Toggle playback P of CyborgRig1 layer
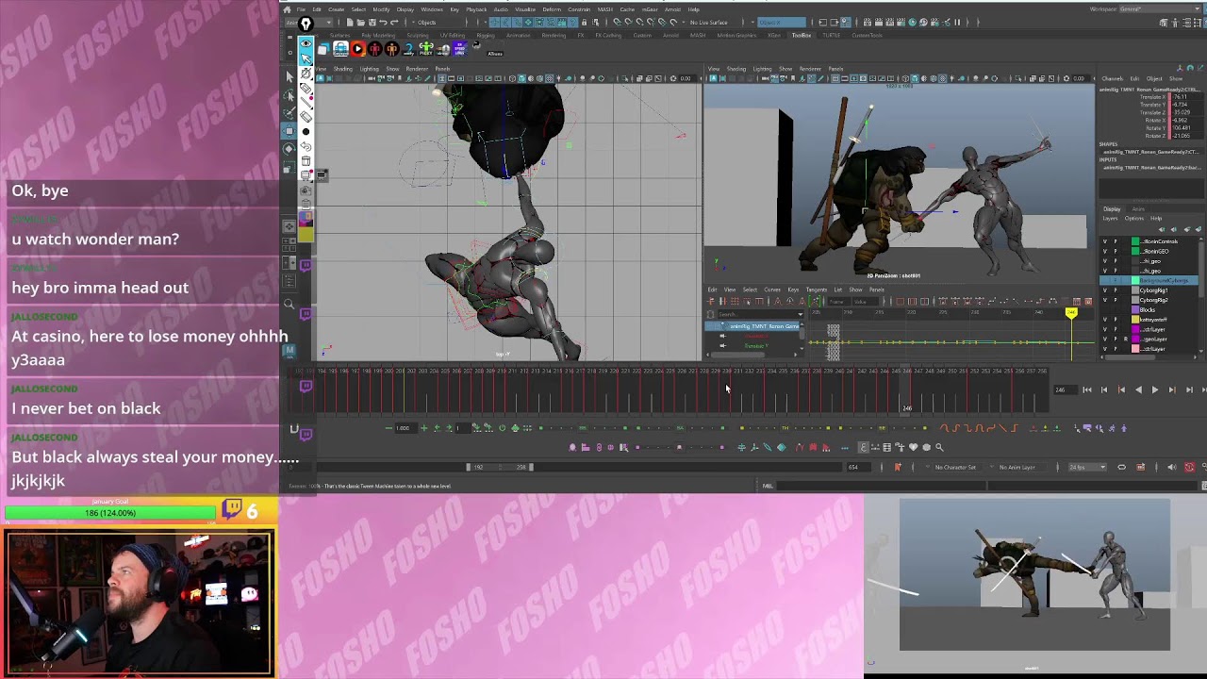The image size is (1207, 679). tap(1116, 290)
